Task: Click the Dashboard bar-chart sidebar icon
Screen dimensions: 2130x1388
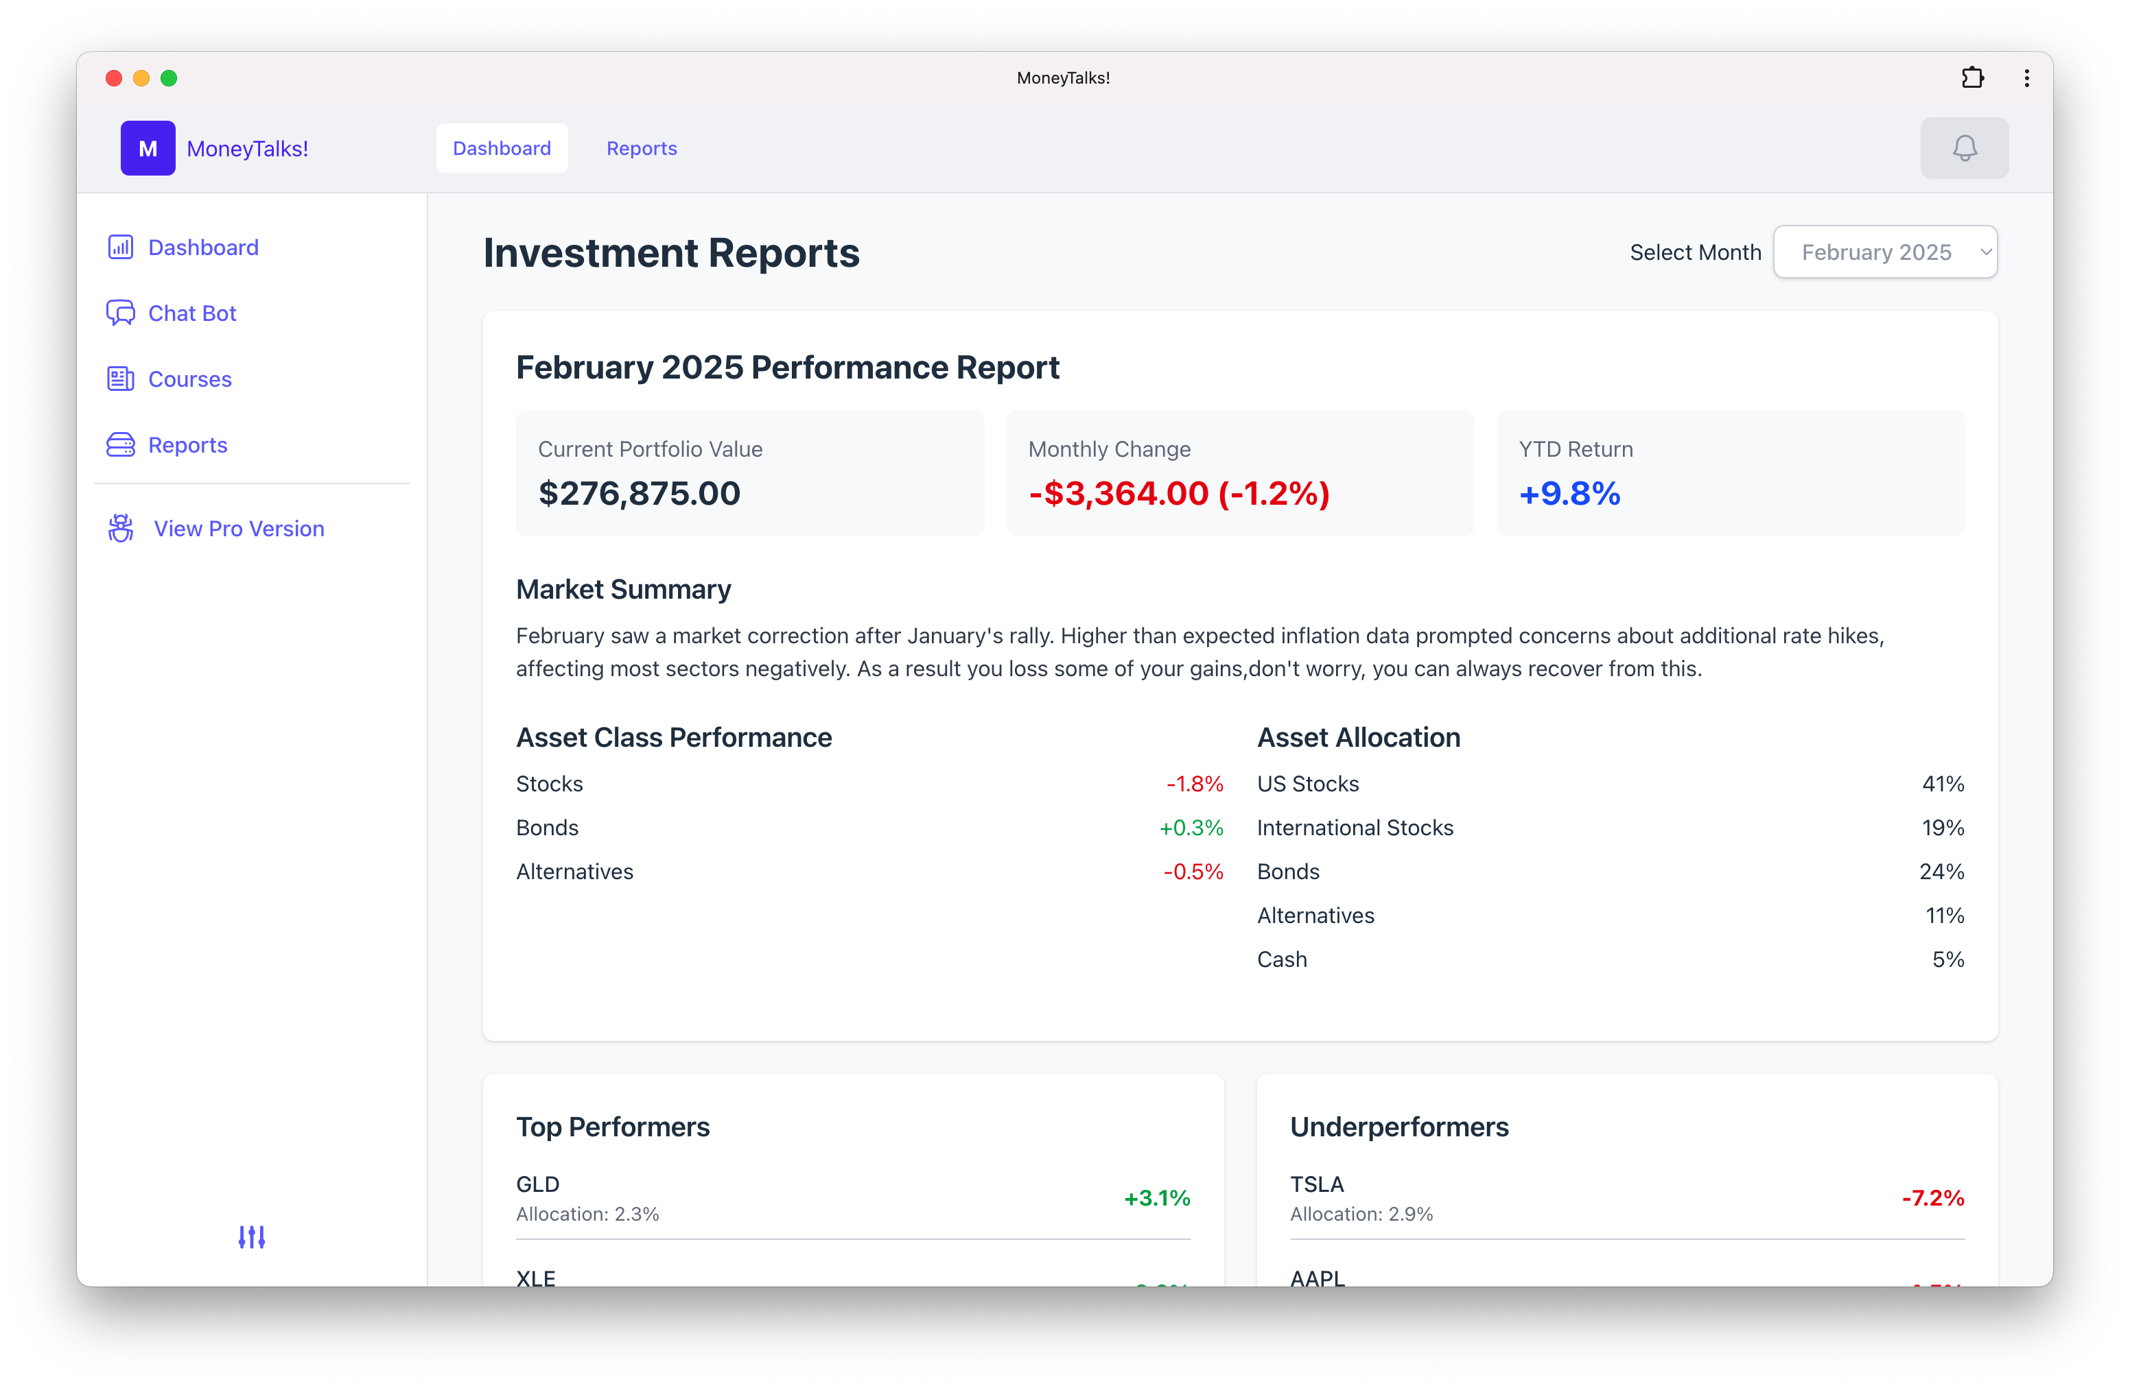Action: (x=121, y=247)
